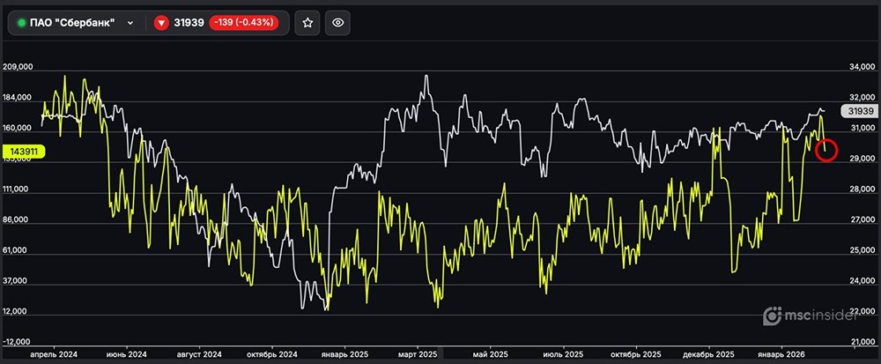Select январь 2026 on the time axis
Image resolution: width=881 pixels, height=364 pixels.
pos(781,355)
